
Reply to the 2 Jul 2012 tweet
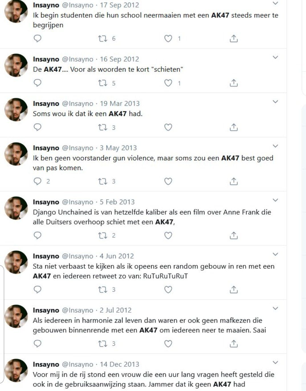coord(38,344)
